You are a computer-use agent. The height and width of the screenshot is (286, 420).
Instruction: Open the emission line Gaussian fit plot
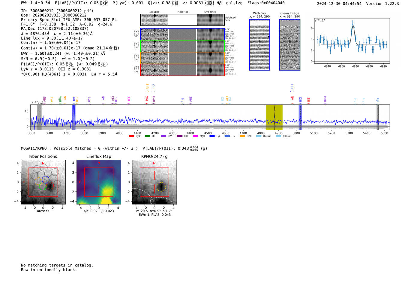coord(352,41)
